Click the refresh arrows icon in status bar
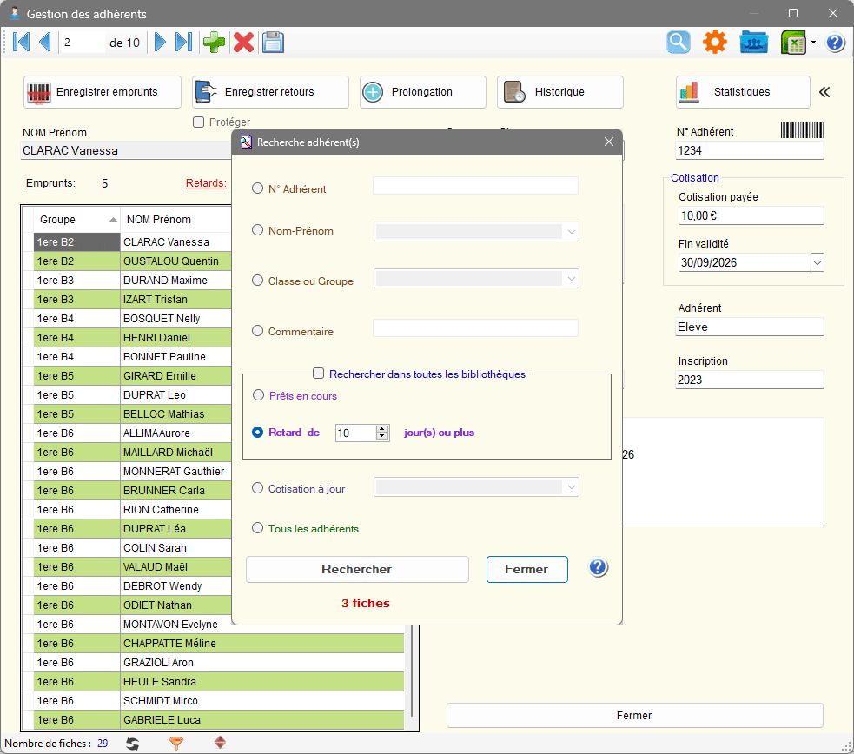The width and height of the screenshot is (854, 754). (x=132, y=743)
